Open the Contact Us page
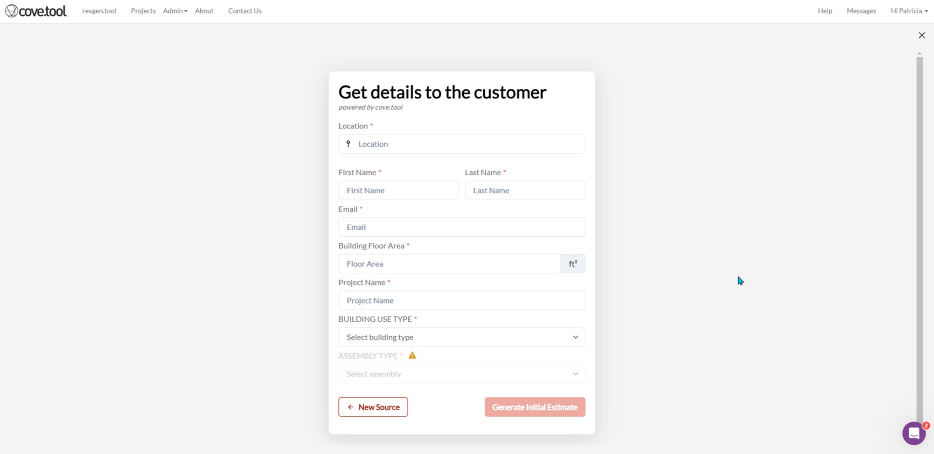 click(x=245, y=11)
